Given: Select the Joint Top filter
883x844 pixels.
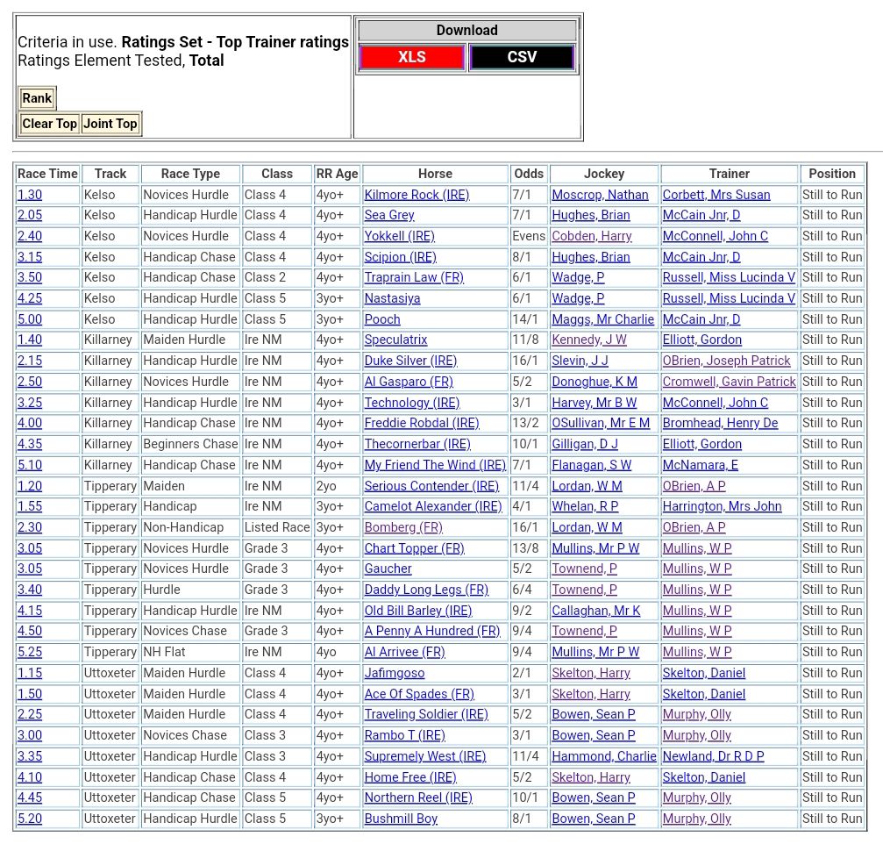Looking at the screenshot, I should coord(110,124).
